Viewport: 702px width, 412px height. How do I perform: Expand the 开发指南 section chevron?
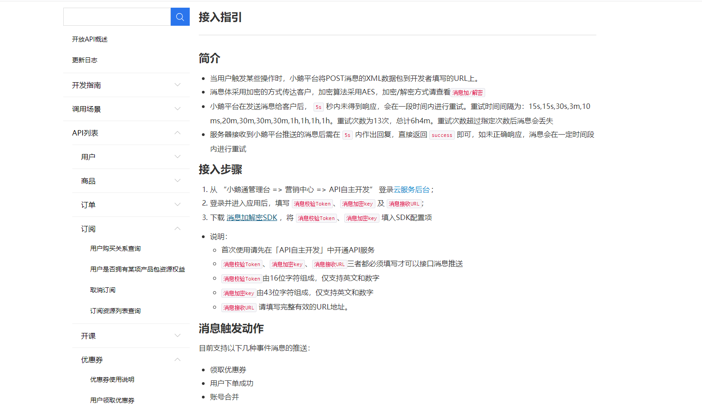[x=178, y=85]
